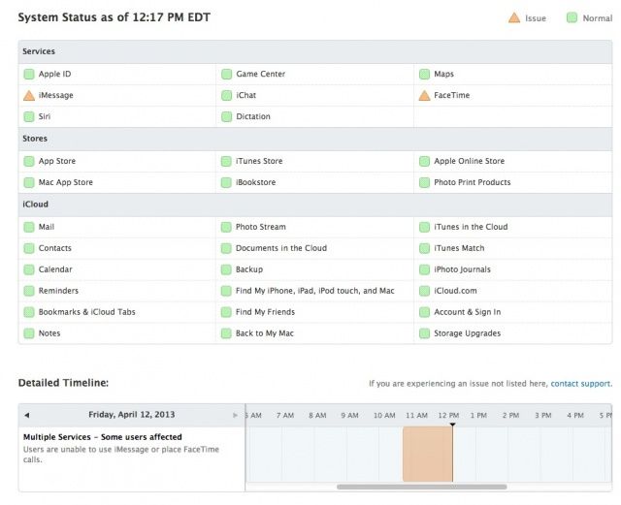Click the green status icon beside iTunes Match
The width and height of the screenshot is (621, 505).
tap(424, 248)
